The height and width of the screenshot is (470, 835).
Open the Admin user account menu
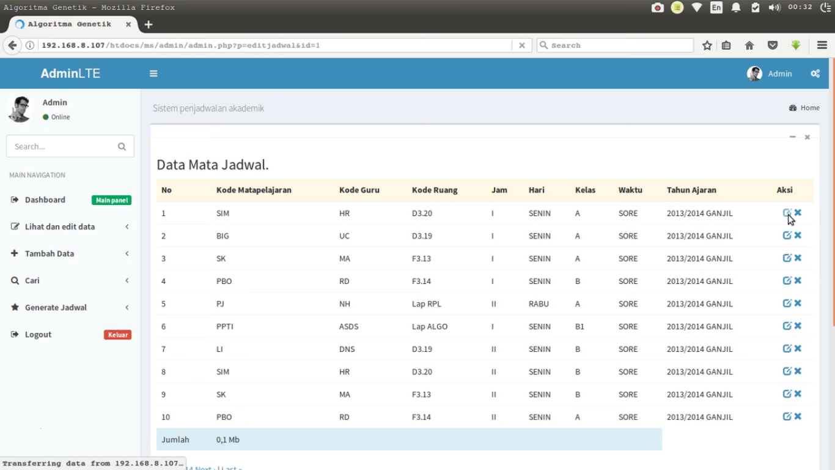pyautogui.click(x=770, y=73)
